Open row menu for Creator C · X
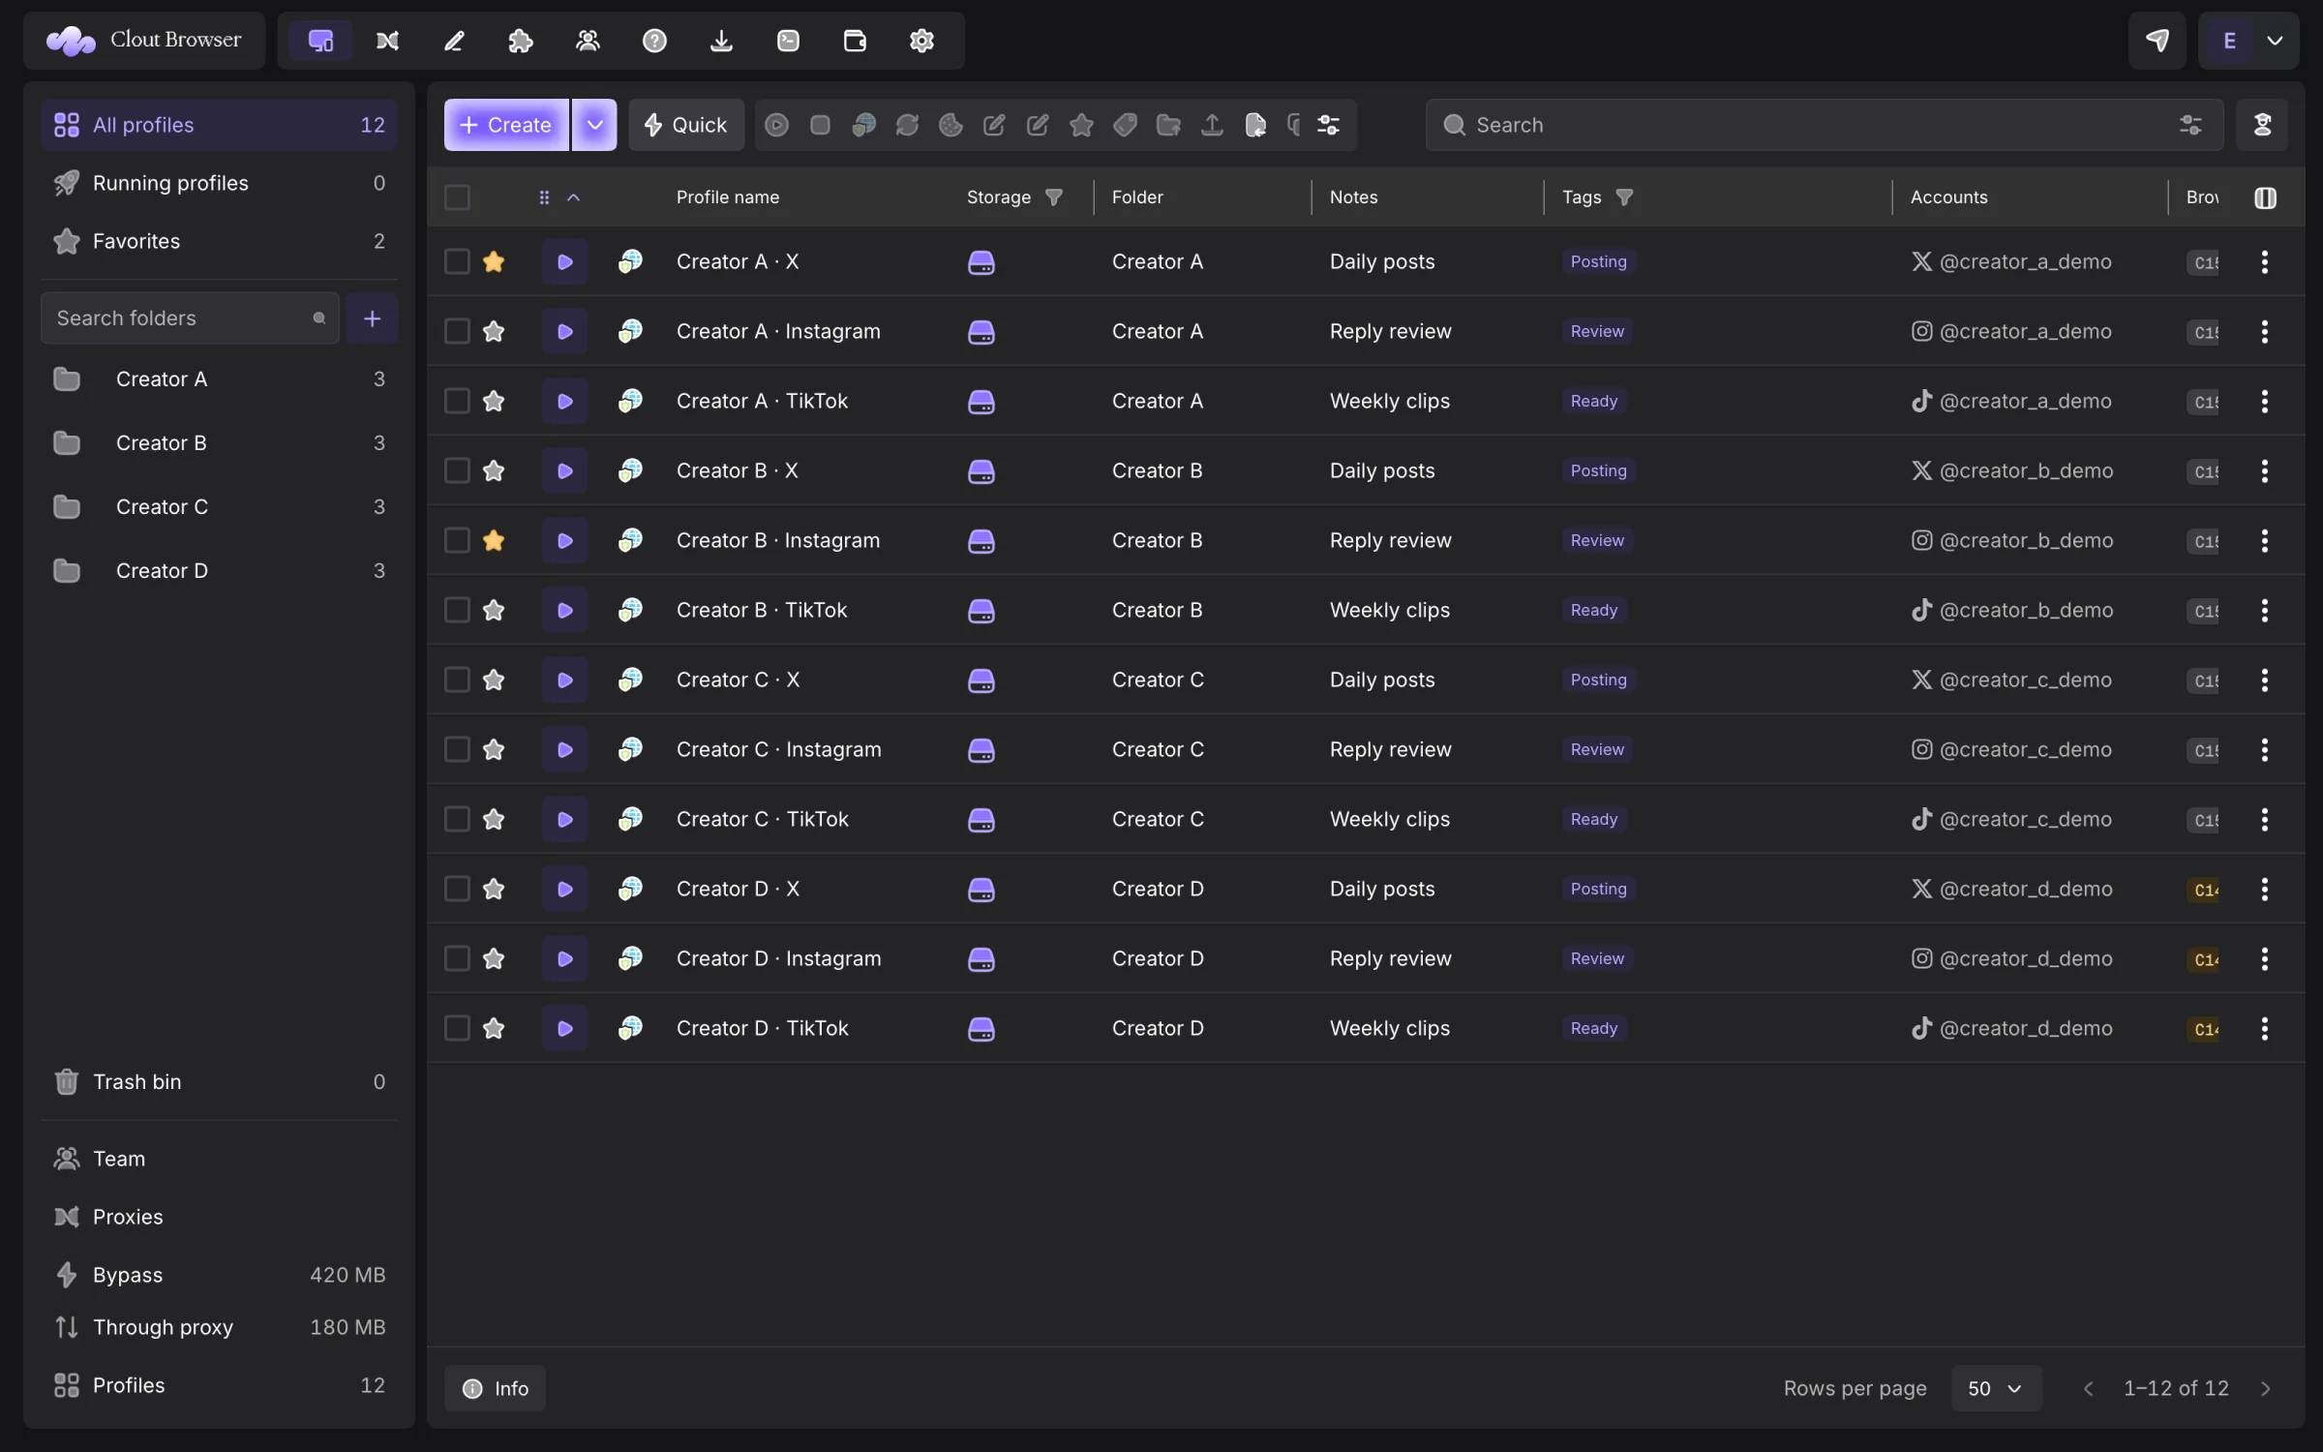This screenshot has width=2323, height=1452. coord(2264,680)
